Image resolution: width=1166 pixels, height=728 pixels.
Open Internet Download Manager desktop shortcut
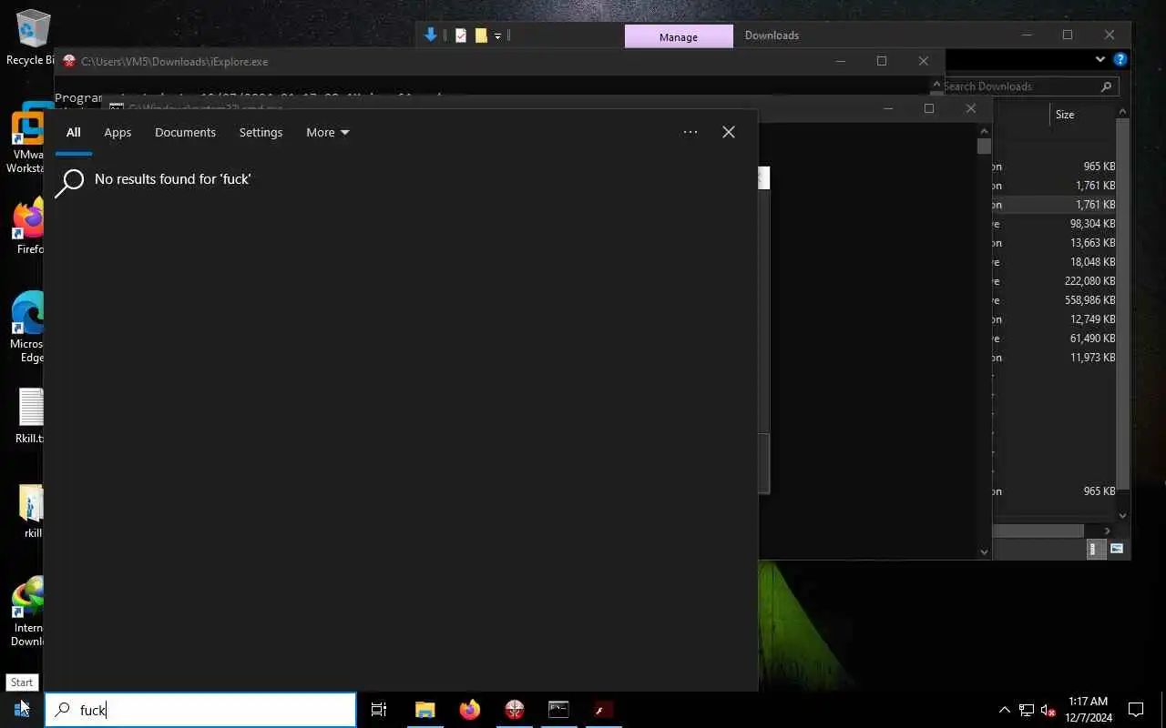(28, 612)
